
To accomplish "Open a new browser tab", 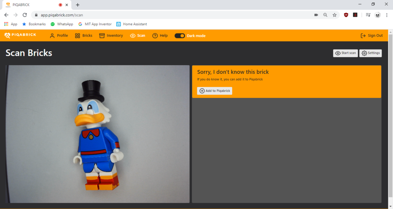I will click(78, 5).
